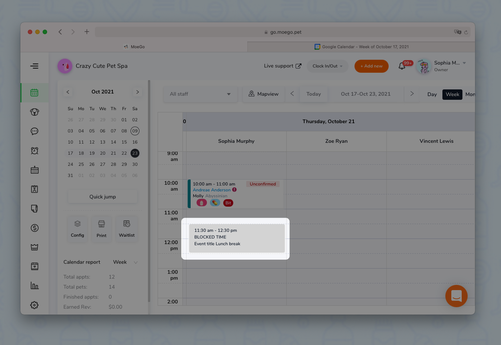Image resolution: width=501 pixels, height=345 pixels.
Task: Switch to Week view
Action: [x=452, y=94]
